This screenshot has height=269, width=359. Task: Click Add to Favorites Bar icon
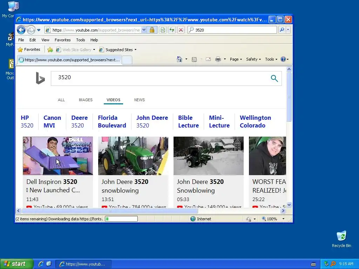tap(50, 50)
